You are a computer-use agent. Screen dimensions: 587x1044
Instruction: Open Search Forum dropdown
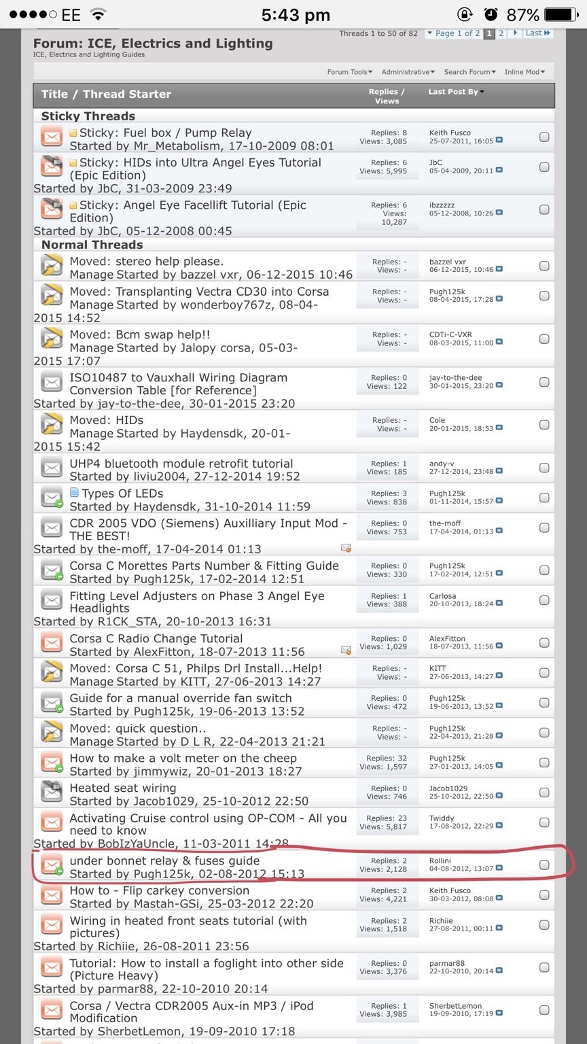[x=470, y=72]
